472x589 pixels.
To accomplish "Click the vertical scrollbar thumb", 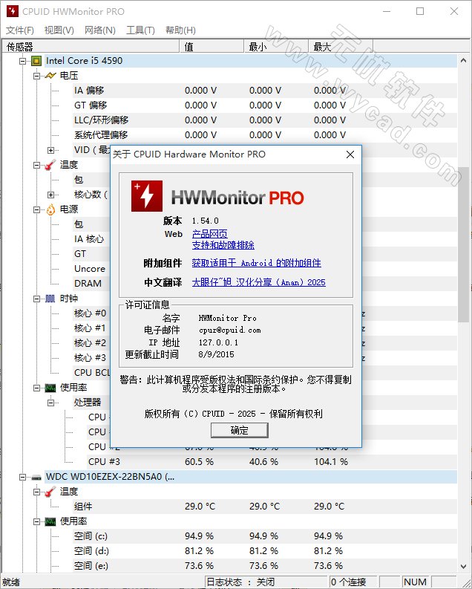I will click(463, 244).
